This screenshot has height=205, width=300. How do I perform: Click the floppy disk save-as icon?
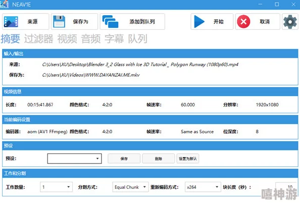(x=59, y=21)
